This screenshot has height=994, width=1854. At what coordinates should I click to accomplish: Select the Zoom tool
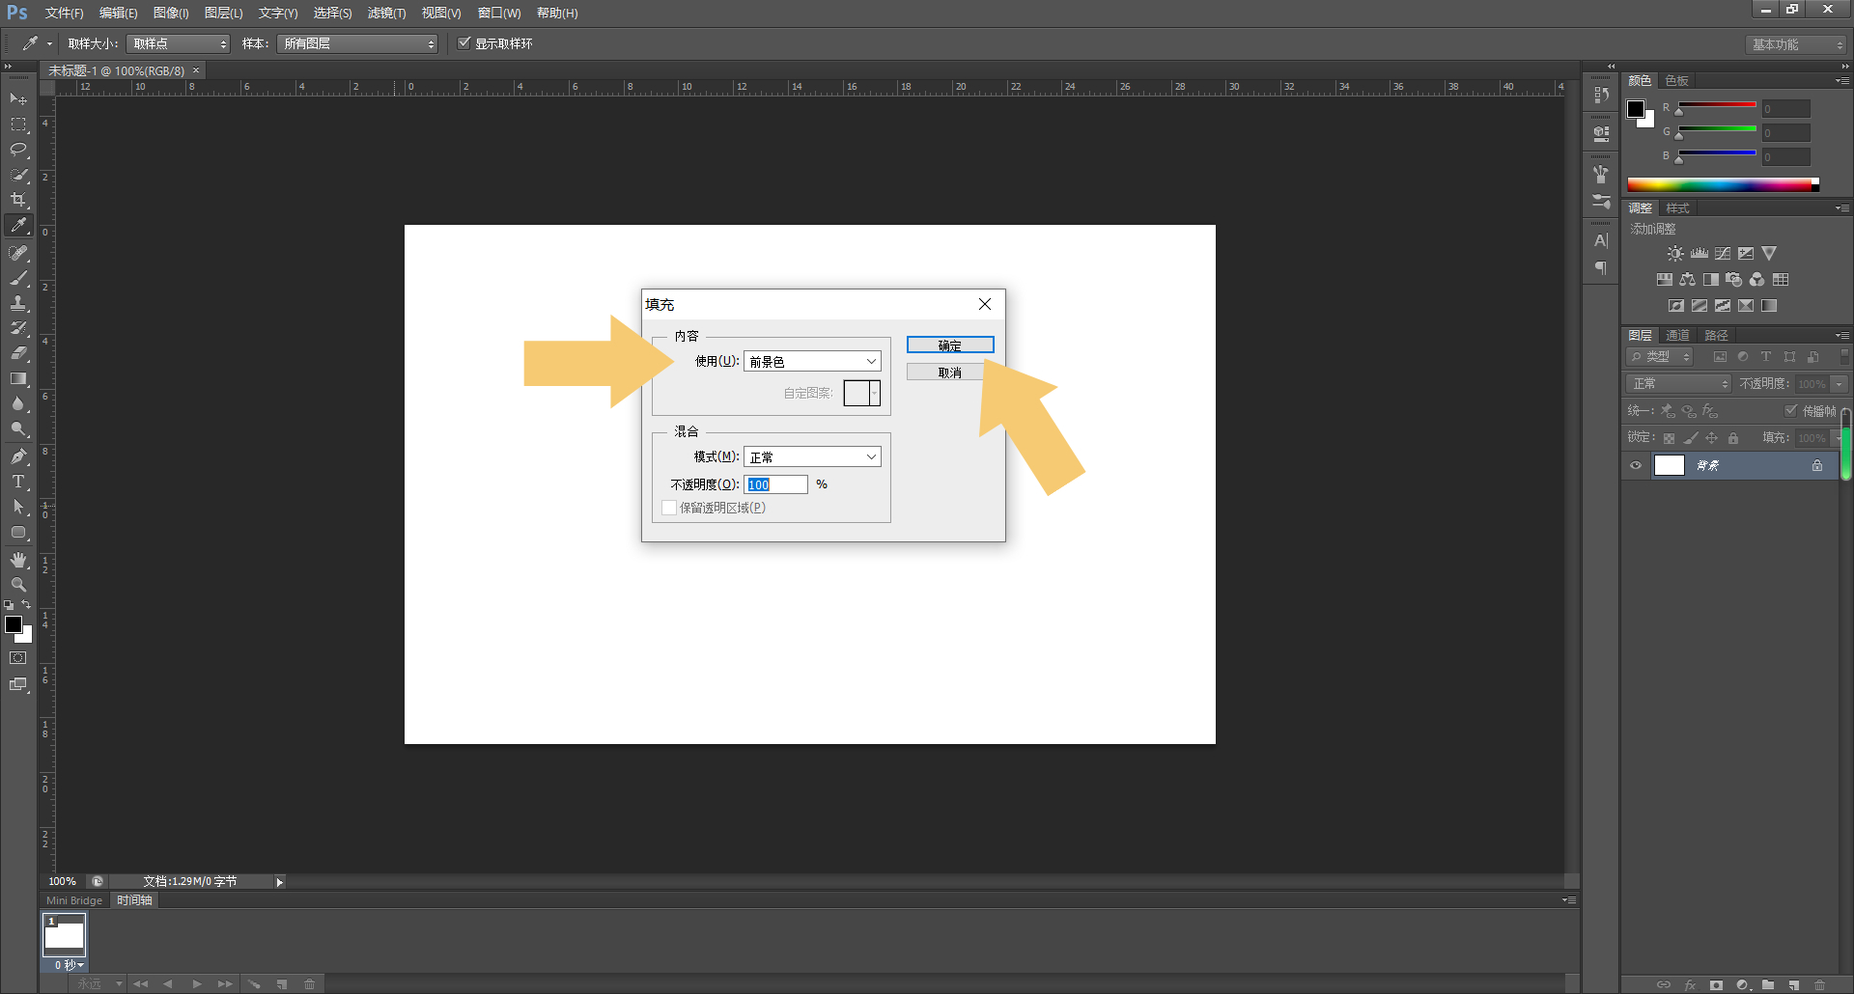[18, 585]
